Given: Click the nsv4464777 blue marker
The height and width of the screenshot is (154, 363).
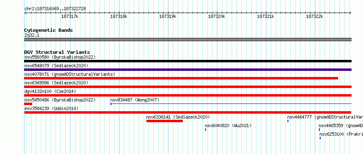Looking at the screenshot, I should pos(288,121).
